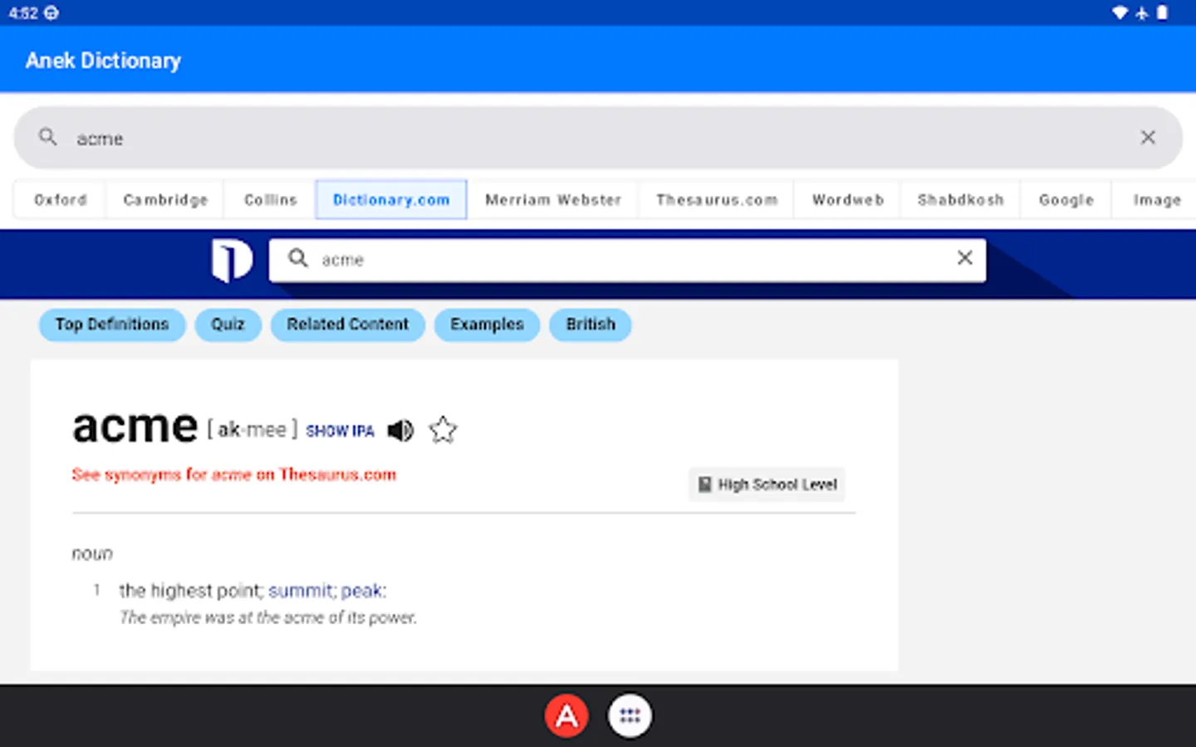The width and height of the screenshot is (1196, 747).
Task: Click the battery status icon
Action: coord(1163,12)
